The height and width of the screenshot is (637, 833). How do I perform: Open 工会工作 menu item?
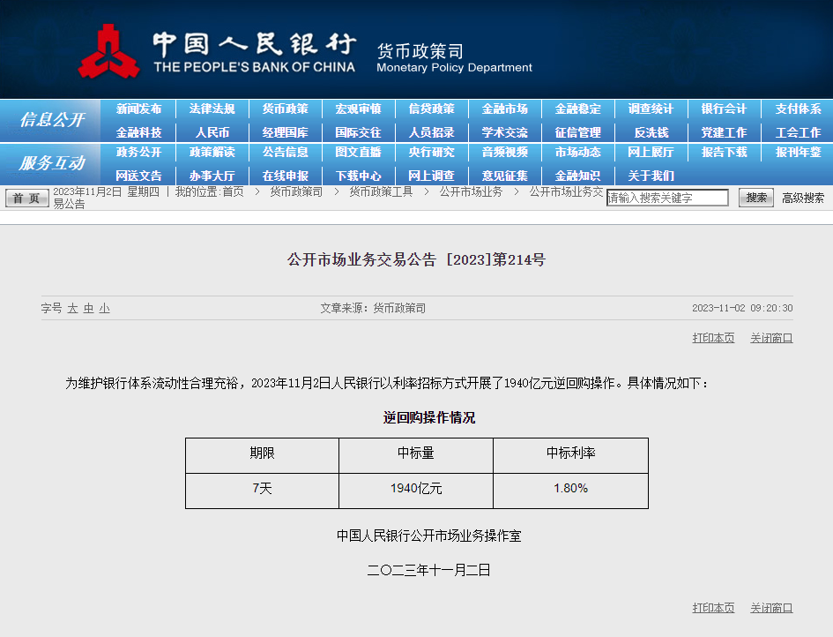tap(798, 132)
